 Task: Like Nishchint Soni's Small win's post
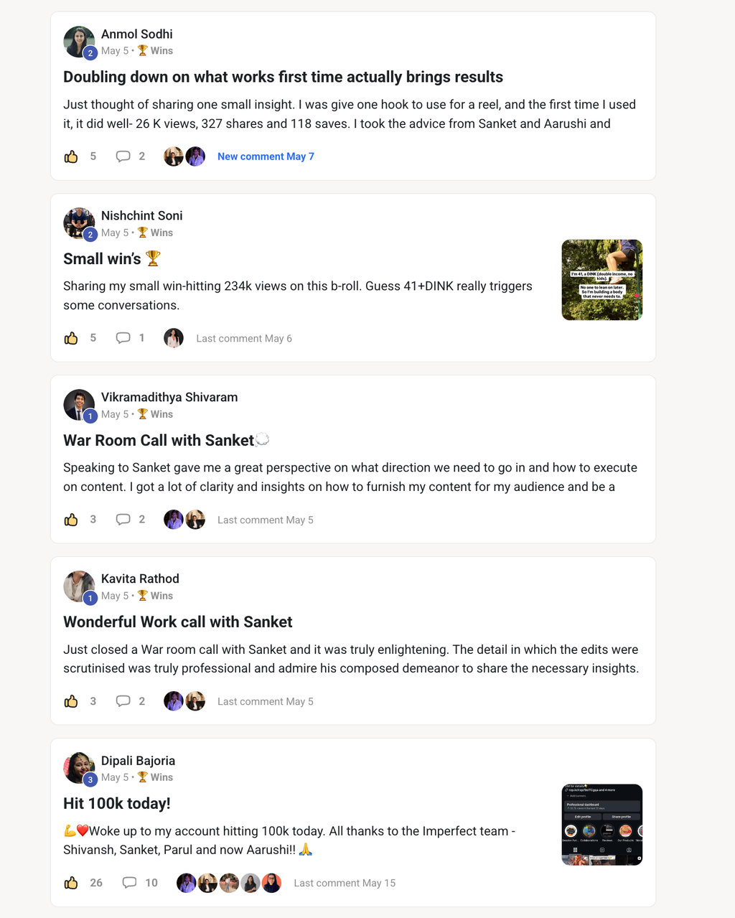click(x=71, y=338)
